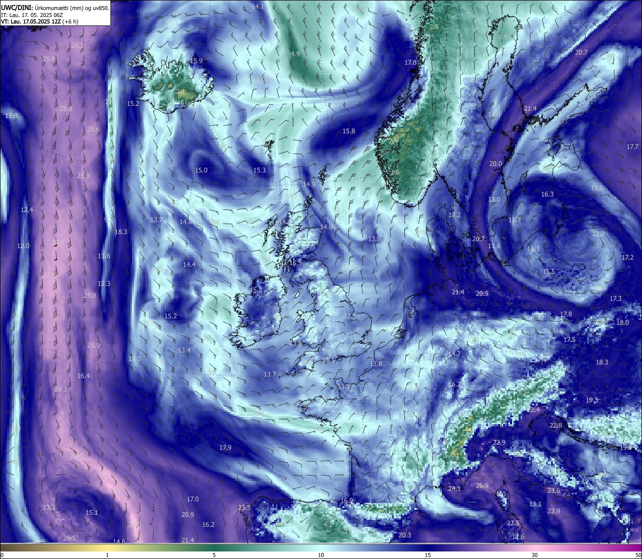Click the 14.9 value label
Screen dimensions: 642x559
[x=309, y=184]
